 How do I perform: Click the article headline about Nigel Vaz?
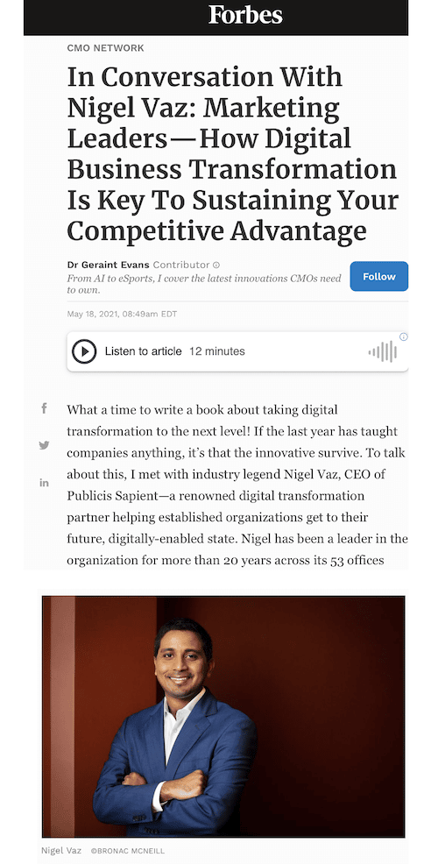pos(232,154)
